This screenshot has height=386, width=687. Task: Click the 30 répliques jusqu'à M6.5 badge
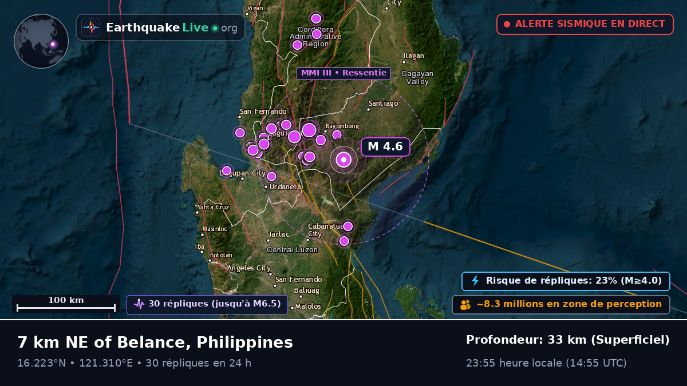tap(207, 305)
